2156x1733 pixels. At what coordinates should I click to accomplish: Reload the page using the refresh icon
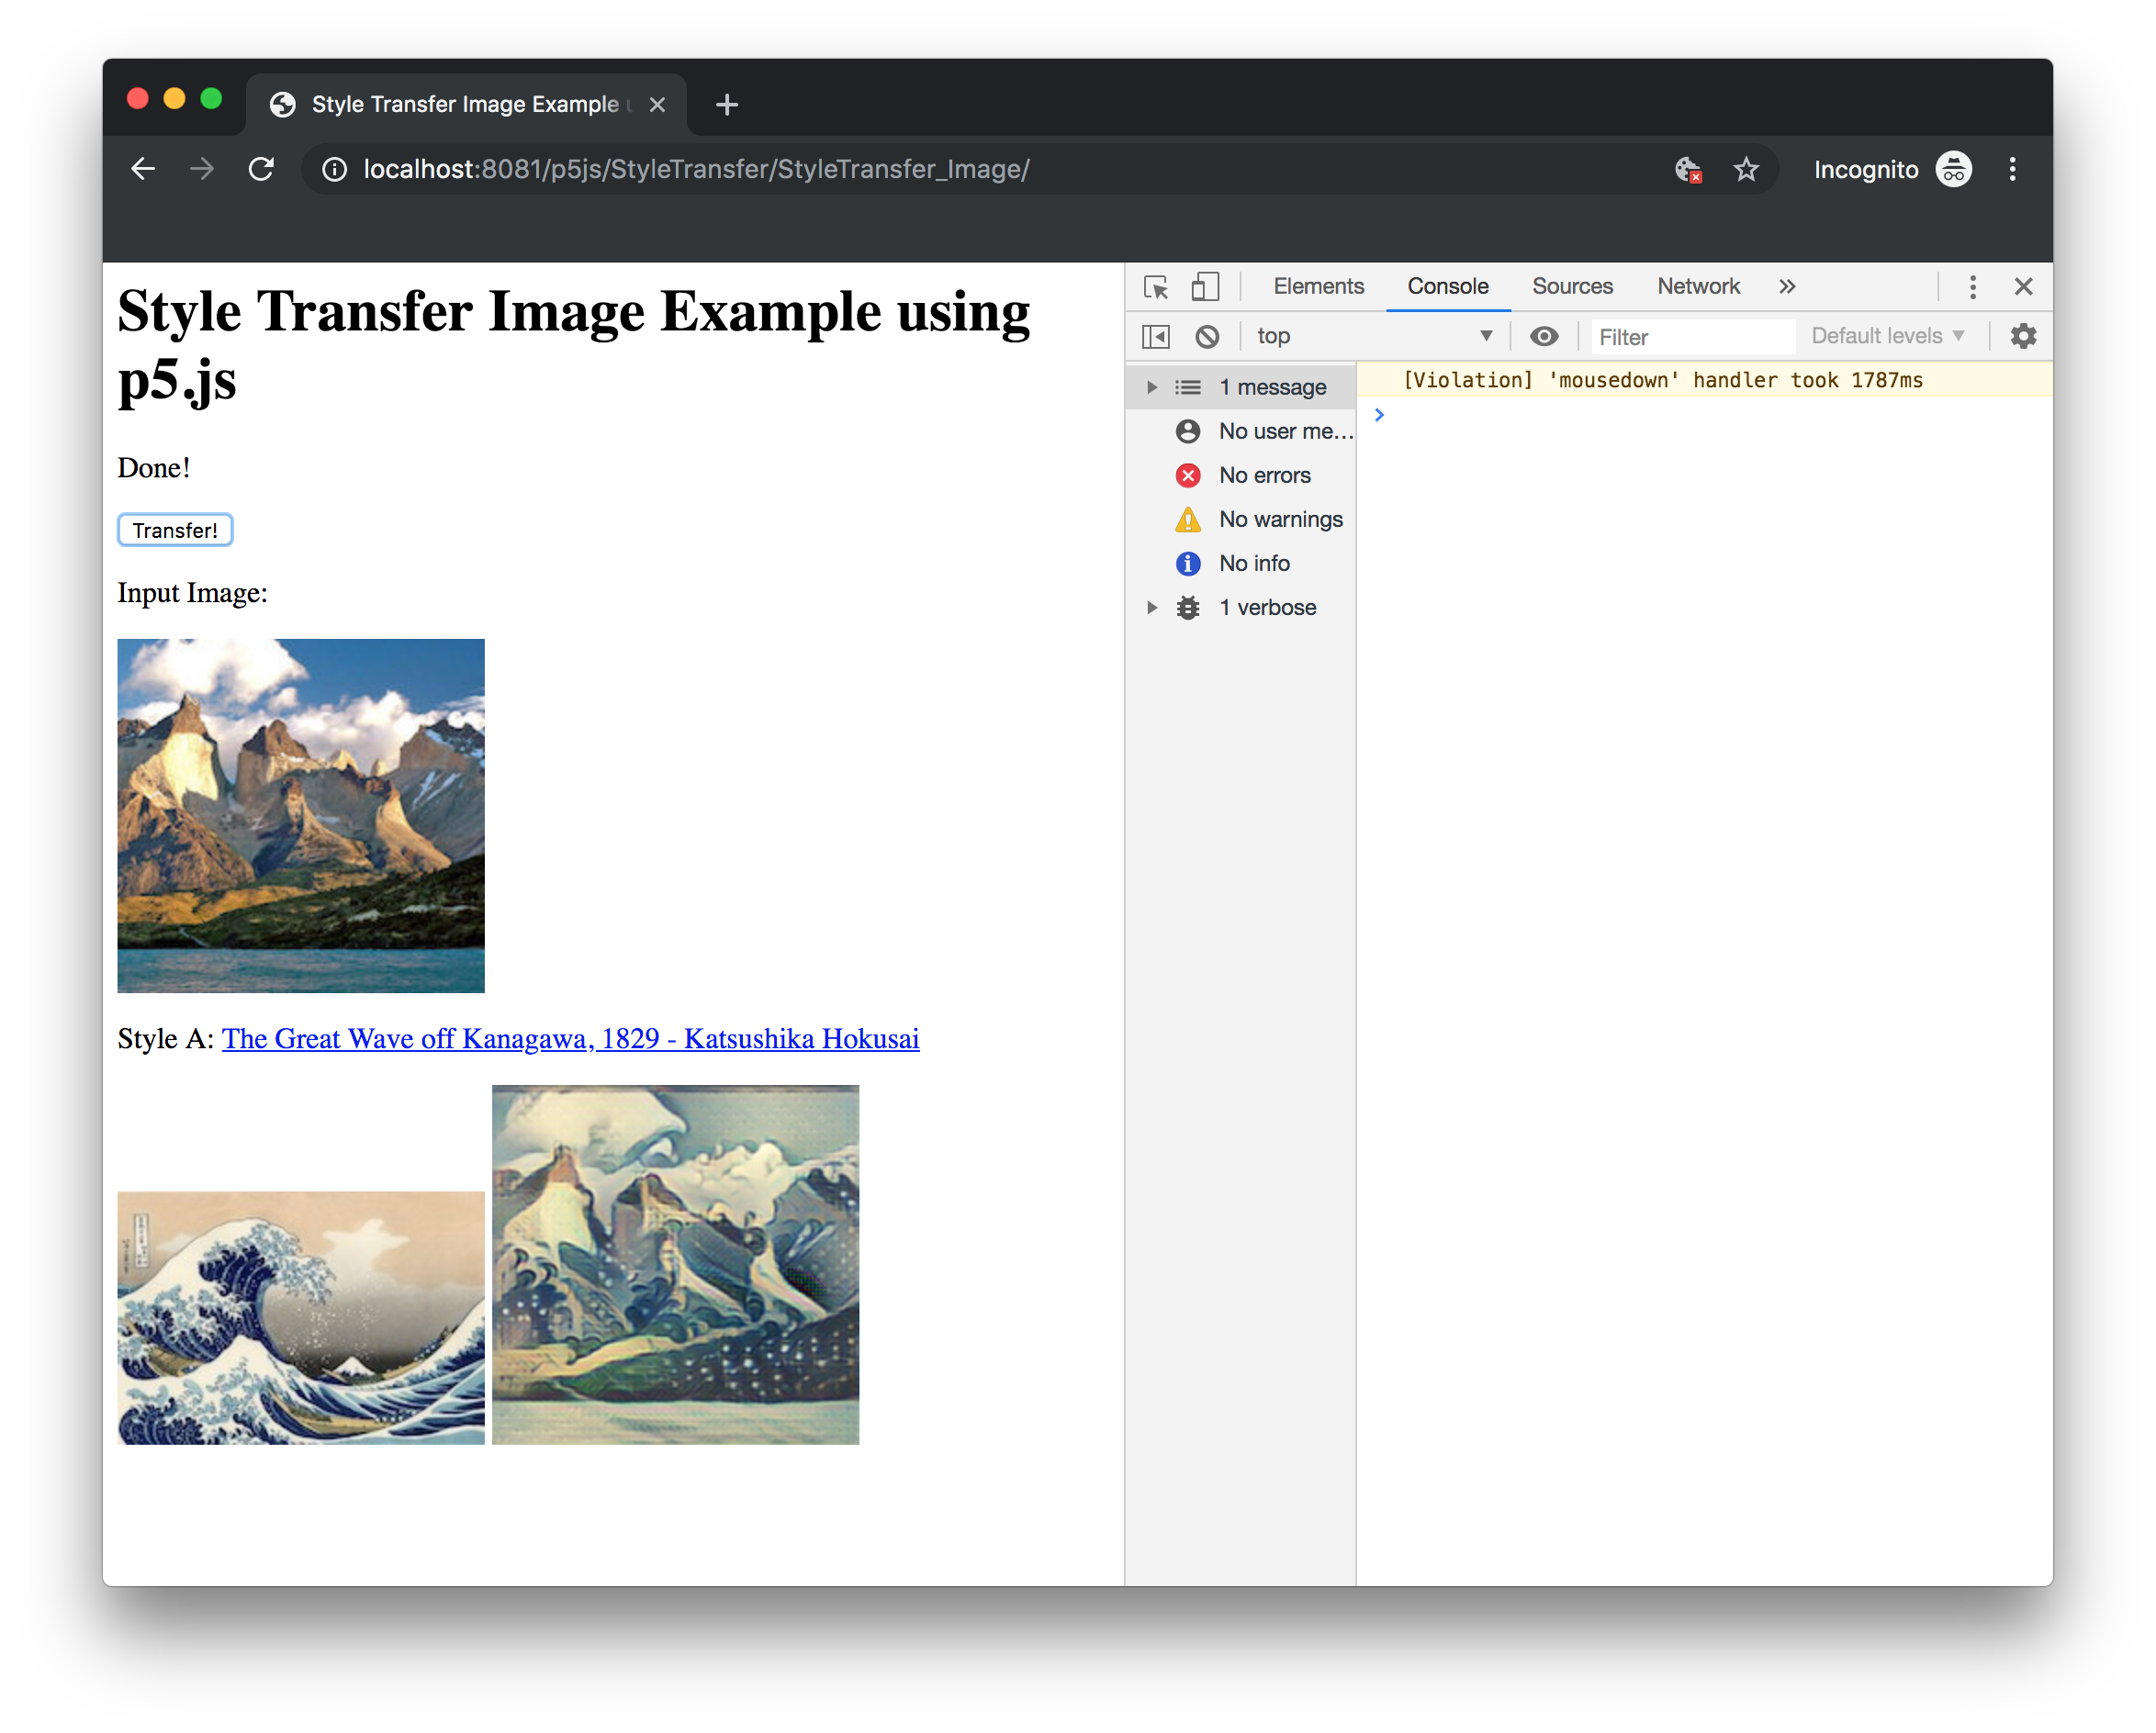point(261,169)
